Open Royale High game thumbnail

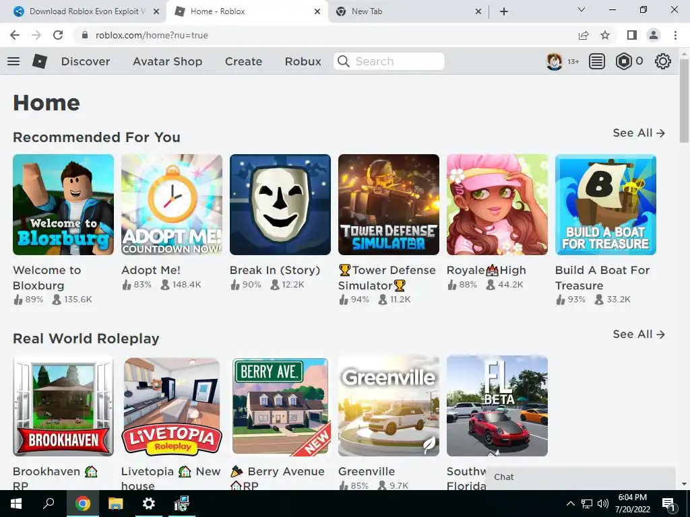tap(497, 205)
